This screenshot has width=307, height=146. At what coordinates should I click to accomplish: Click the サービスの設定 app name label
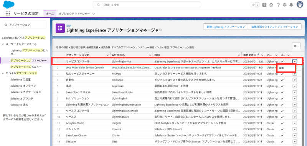[26, 13]
